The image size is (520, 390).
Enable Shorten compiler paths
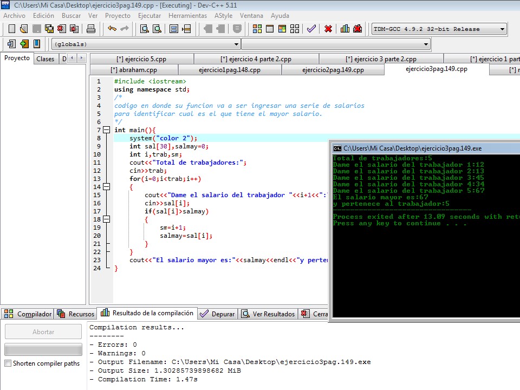point(8,363)
